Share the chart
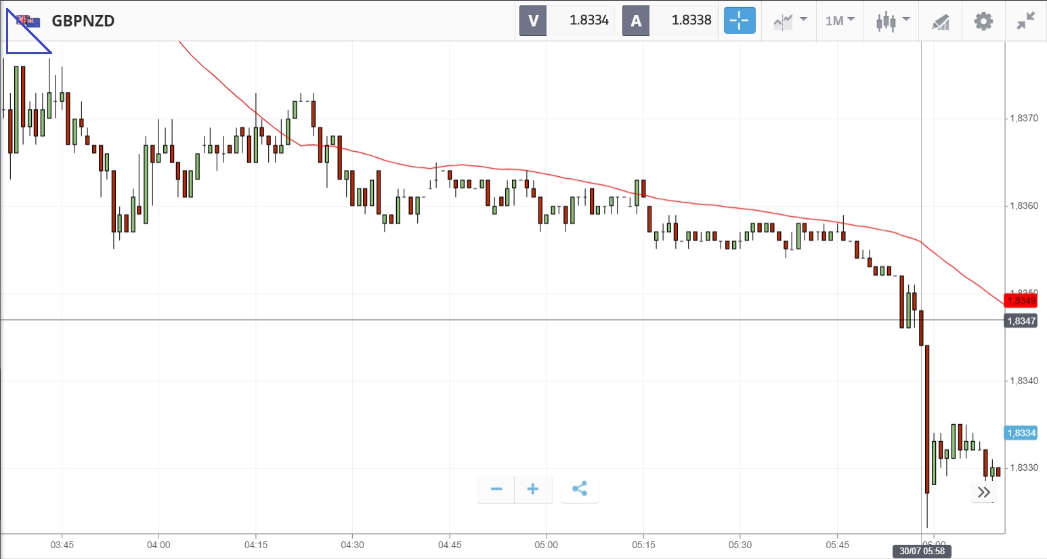The image size is (1047, 559). point(580,489)
